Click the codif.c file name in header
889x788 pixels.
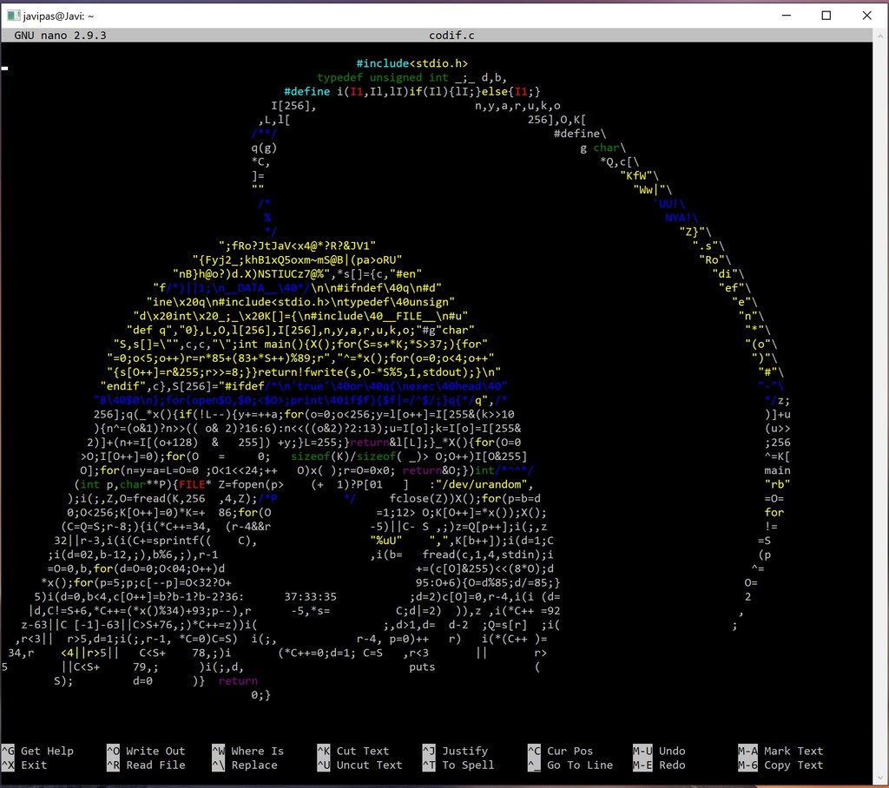452,36
